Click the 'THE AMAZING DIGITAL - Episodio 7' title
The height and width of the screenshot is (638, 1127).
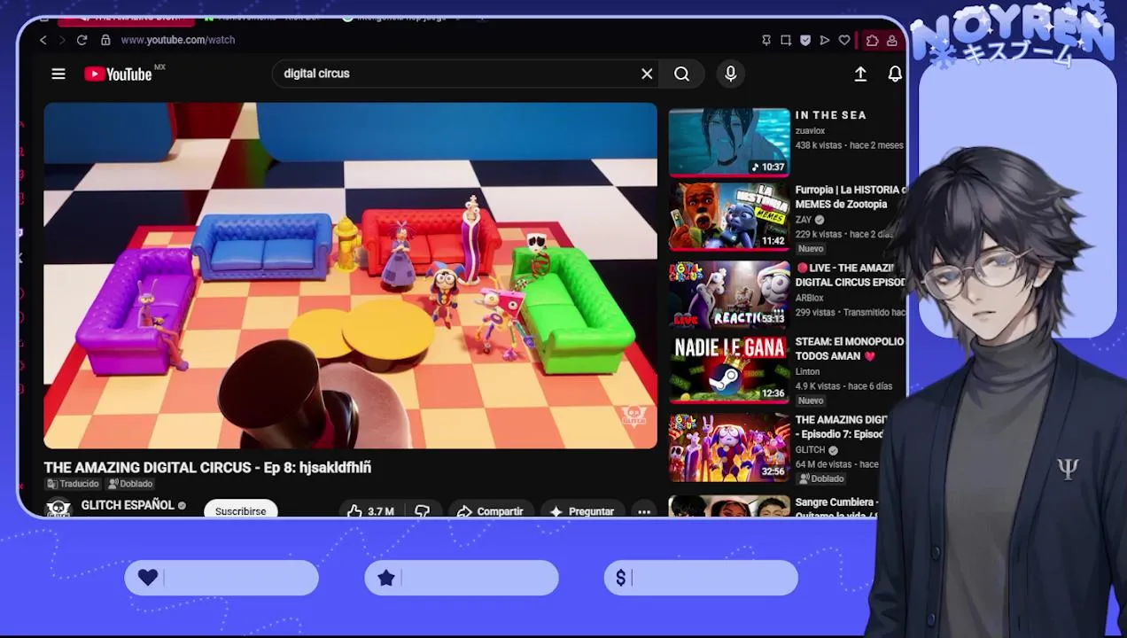[841, 427]
